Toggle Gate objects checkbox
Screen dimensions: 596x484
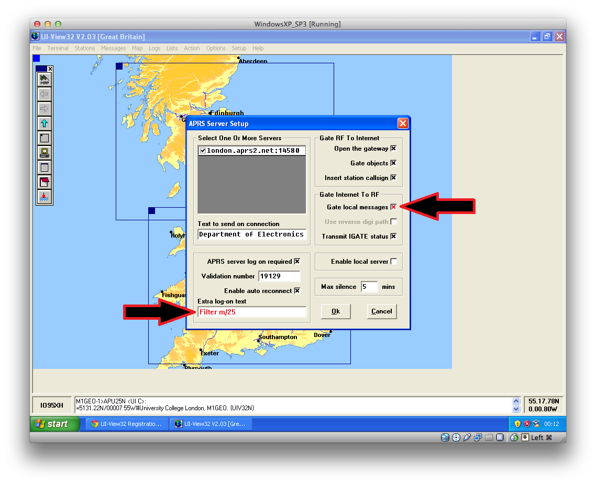click(393, 163)
